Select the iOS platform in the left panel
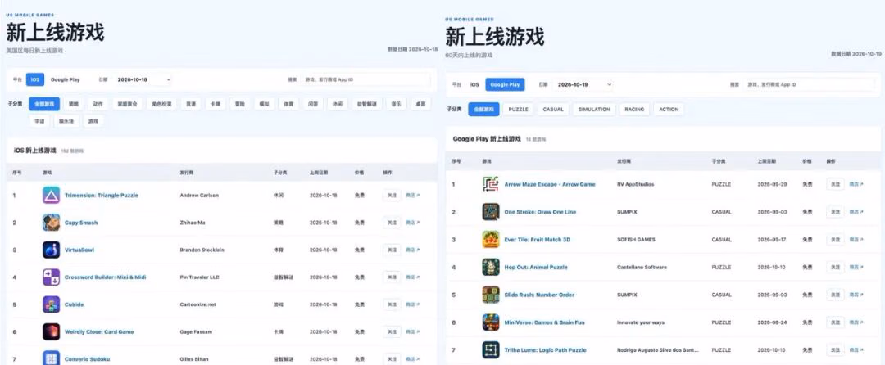The width and height of the screenshot is (885, 365). [35, 79]
